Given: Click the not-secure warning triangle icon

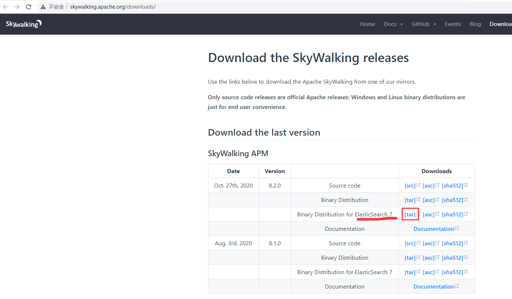Looking at the screenshot, I should [43, 7].
